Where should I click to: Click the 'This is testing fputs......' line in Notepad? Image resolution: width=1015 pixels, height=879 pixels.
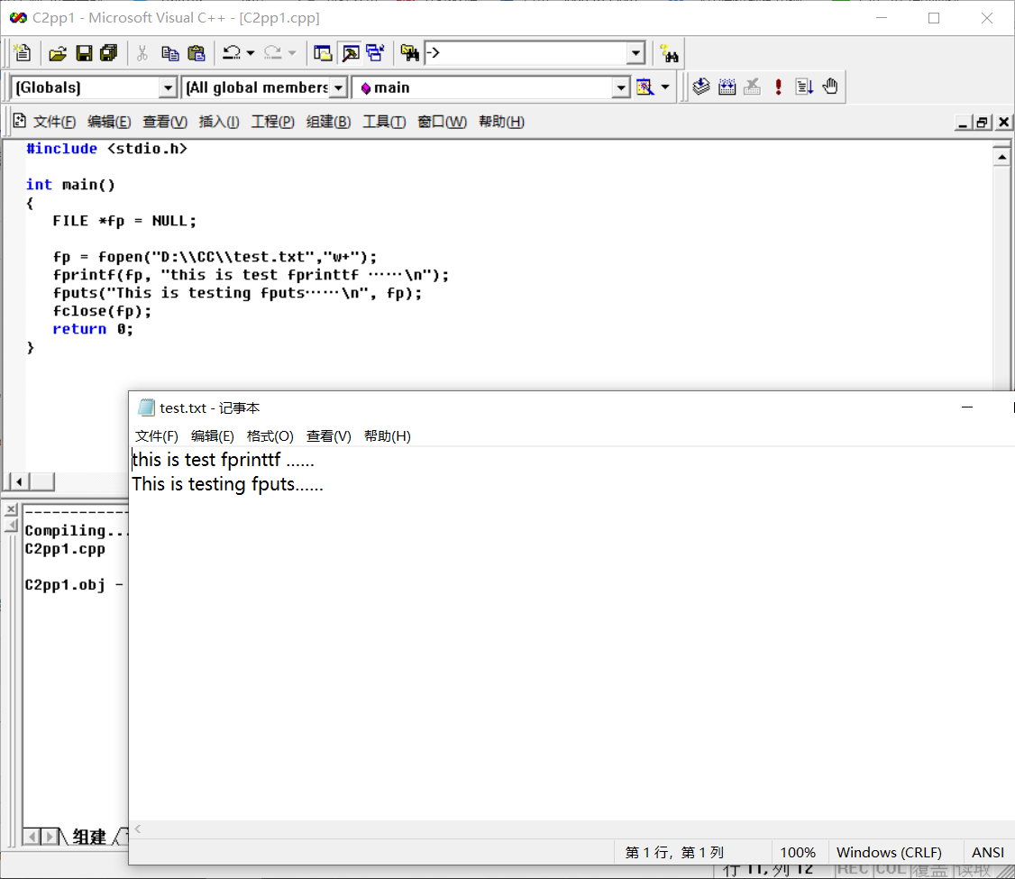(227, 484)
